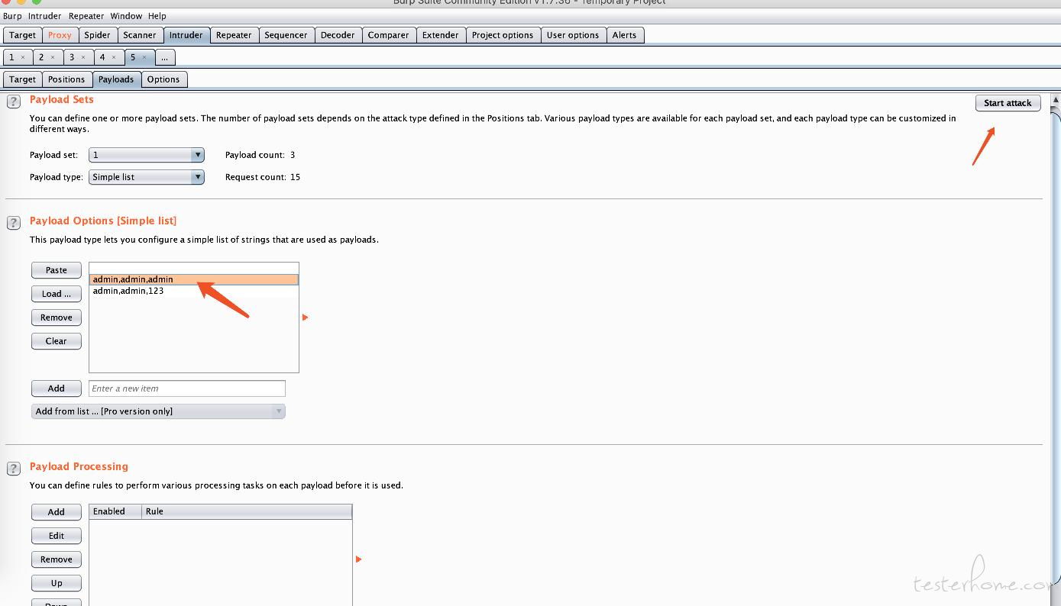Image resolution: width=1061 pixels, height=606 pixels.
Task: Select payload row admin,admin,123
Action: [194, 291]
